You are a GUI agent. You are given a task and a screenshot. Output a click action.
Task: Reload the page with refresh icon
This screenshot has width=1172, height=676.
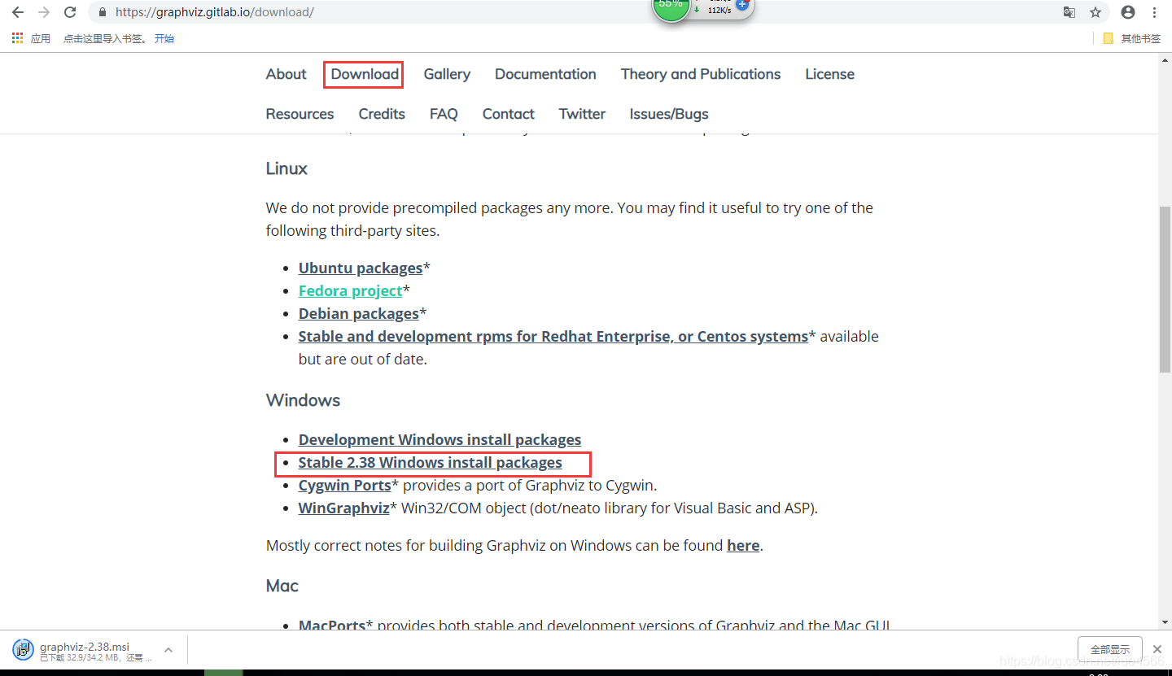71,12
